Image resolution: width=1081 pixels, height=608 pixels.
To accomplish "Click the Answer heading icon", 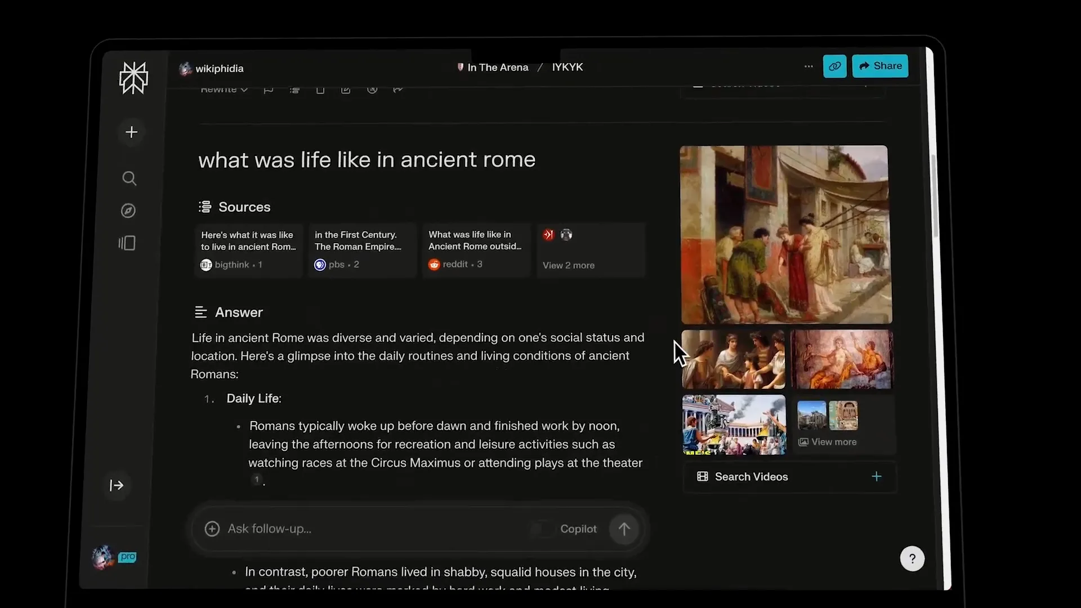I will (x=200, y=312).
